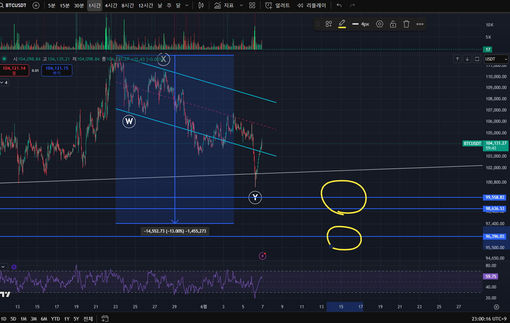
Task: Set date range to 5D
Action: [x=13, y=319]
